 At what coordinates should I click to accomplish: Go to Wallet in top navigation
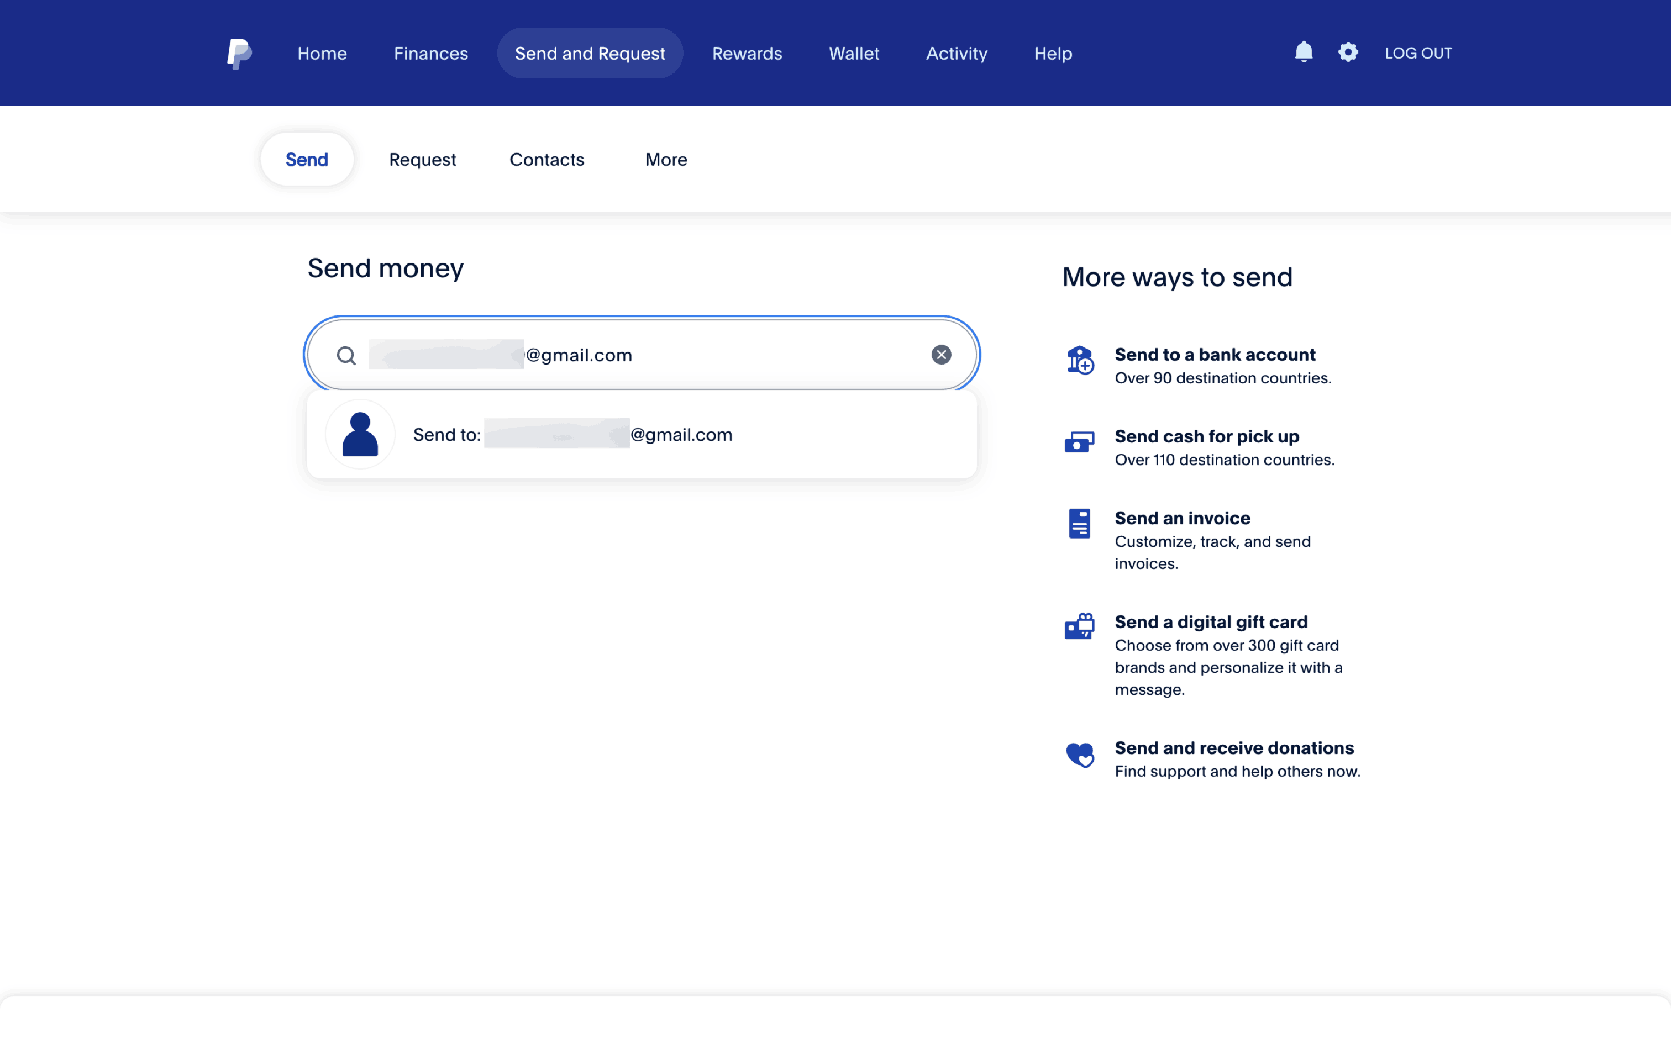tap(853, 53)
